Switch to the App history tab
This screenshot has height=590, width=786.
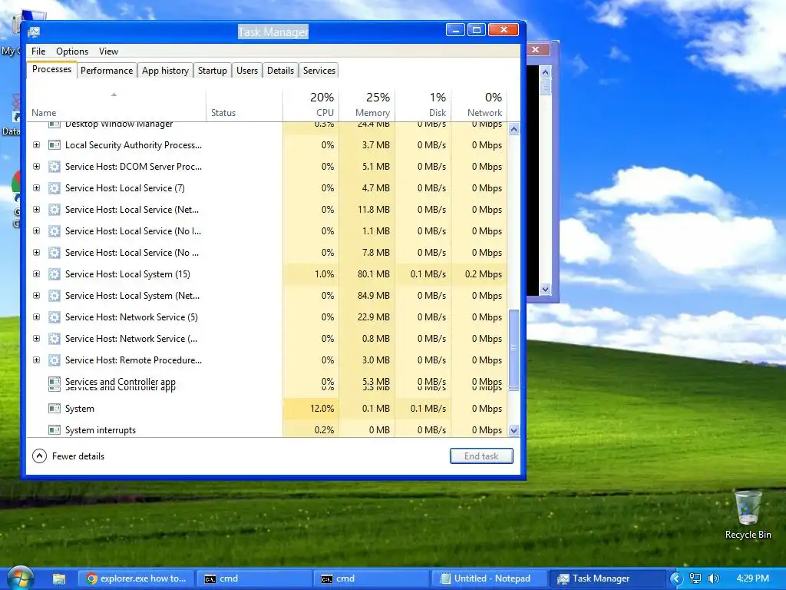click(166, 71)
